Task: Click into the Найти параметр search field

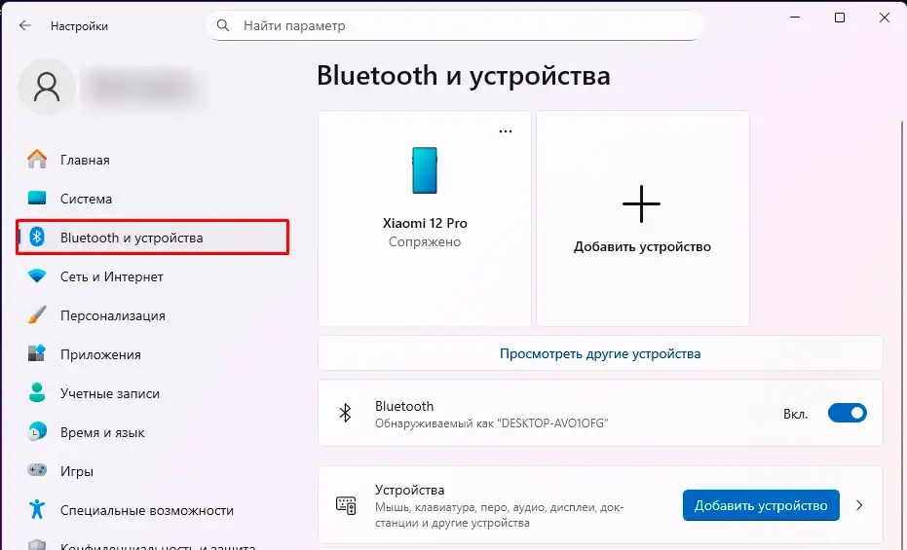Action: (454, 25)
